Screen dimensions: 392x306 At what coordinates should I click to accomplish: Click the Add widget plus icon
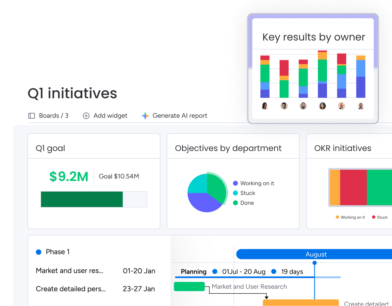point(86,116)
